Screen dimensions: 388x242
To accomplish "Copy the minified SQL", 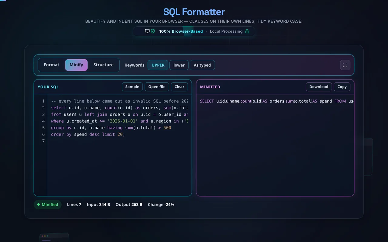I will pos(342,87).
